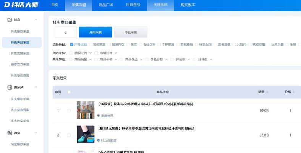Screen dimensions: 301x153
Task: Enable the 标题过滤 filter checkbox
Action: click(x=71, y=53)
